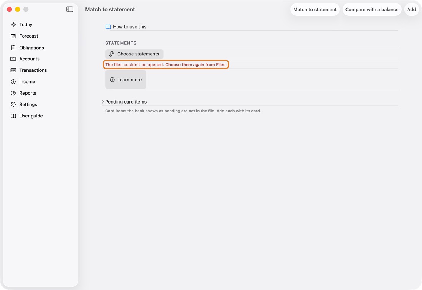Expand the Pending card items chevron
Image resolution: width=422 pixels, height=290 pixels.
click(x=103, y=102)
